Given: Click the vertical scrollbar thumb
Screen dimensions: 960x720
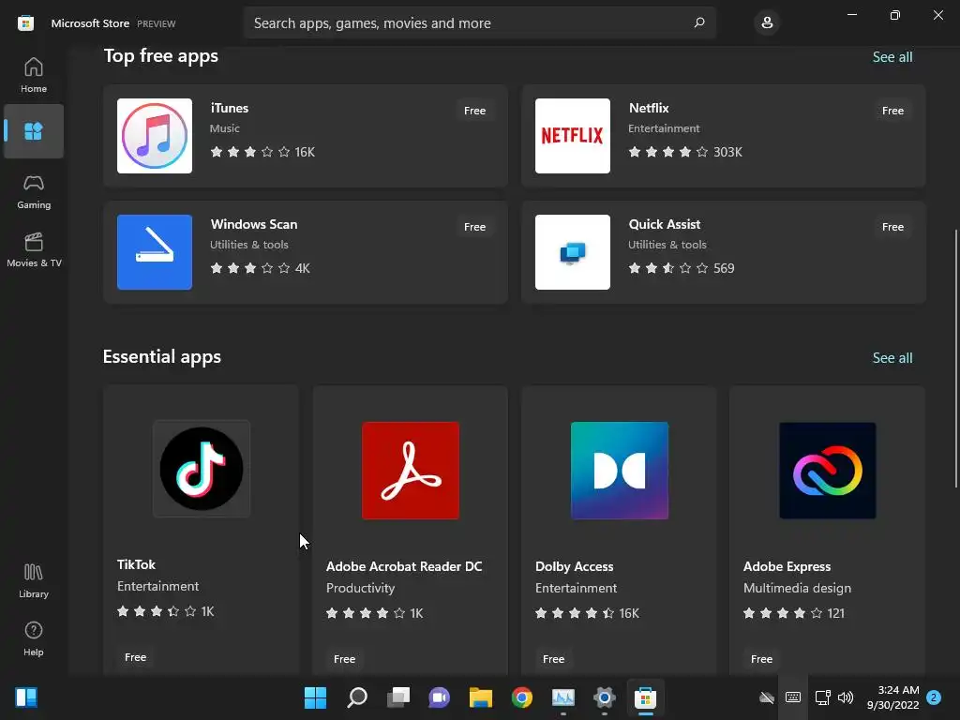Looking at the screenshot, I should pyautogui.click(x=955, y=359).
